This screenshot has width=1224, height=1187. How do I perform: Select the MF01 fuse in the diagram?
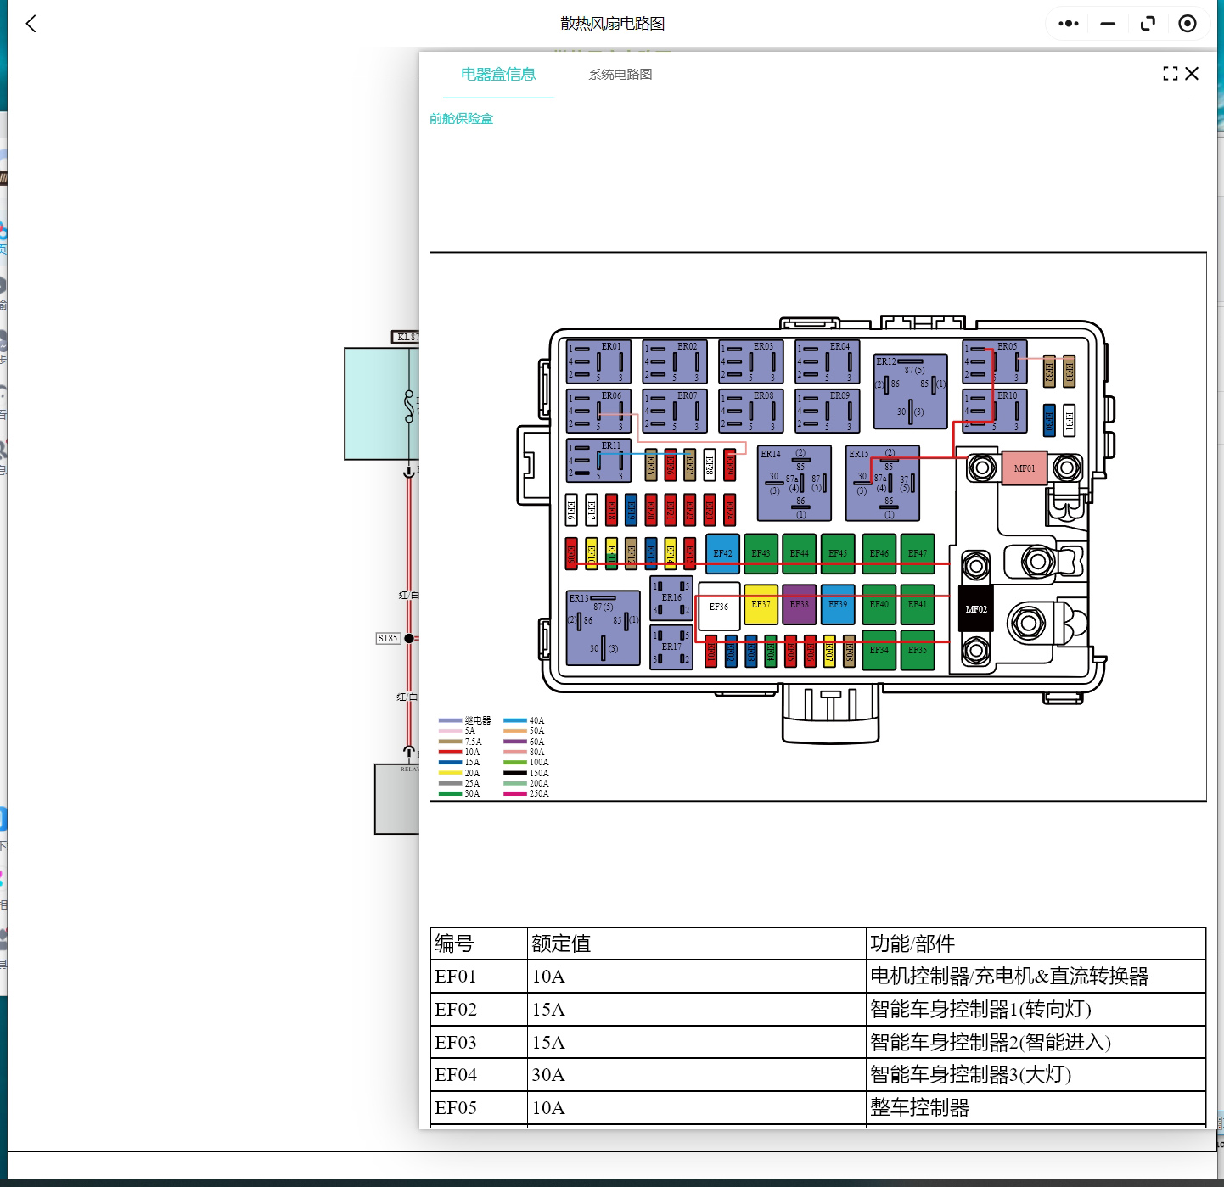pos(1024,468)
